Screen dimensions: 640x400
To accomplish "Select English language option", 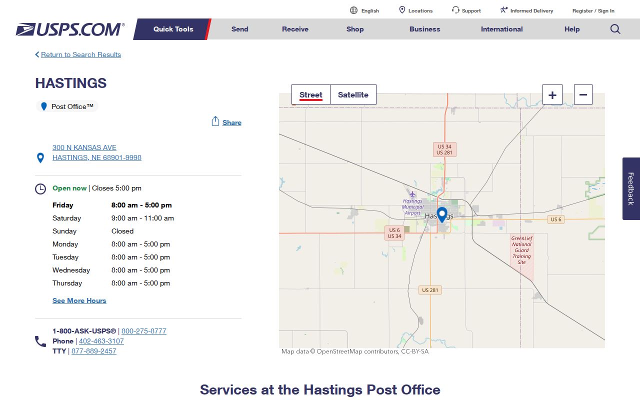I will (x=370, y=10).
